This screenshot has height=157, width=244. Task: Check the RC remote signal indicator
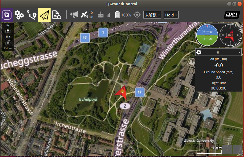click(104, 15)
